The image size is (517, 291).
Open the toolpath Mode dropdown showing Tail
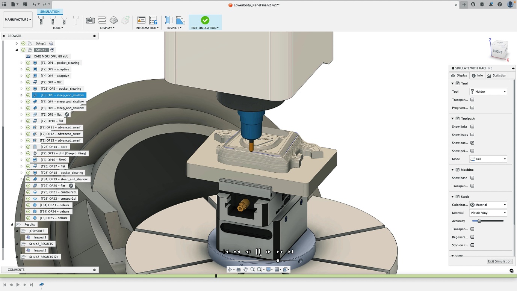pos(488,159)
